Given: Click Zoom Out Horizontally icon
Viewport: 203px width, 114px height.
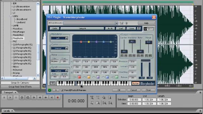Looking at the screenshot, I should tap(98, 98).
